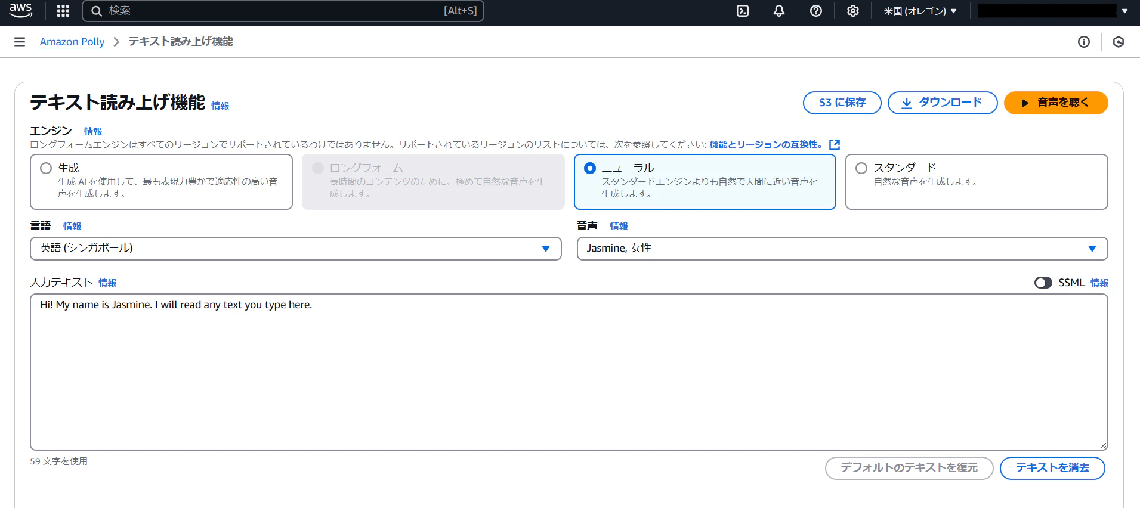This screenshot has height=508, width=1140.
Task: Click the 音声を聴く play button
Action: 1056,103
